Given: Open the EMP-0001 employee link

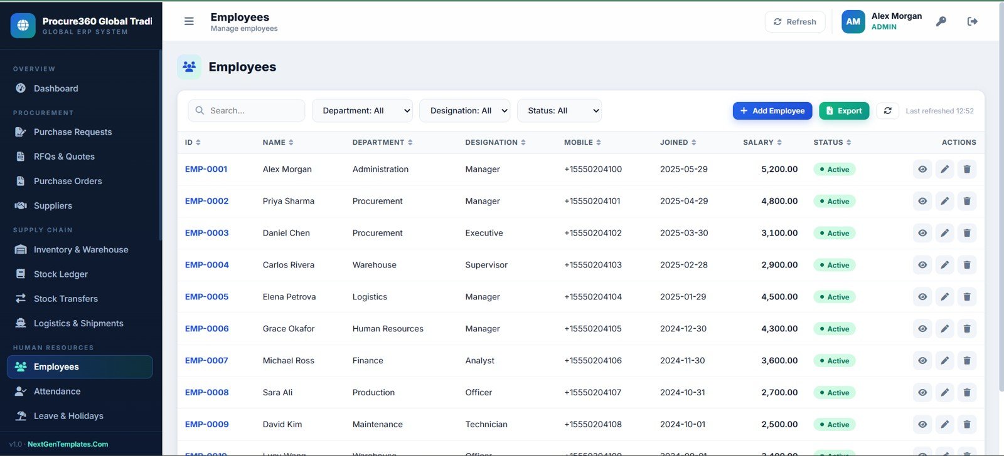Looking at the screenshot, I should (206, 169).
